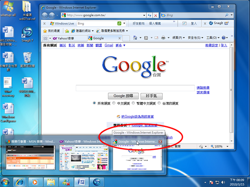Click the SnagIt 7 desktop shortcut
Screen dimensions: 250x187
(27, 34)
